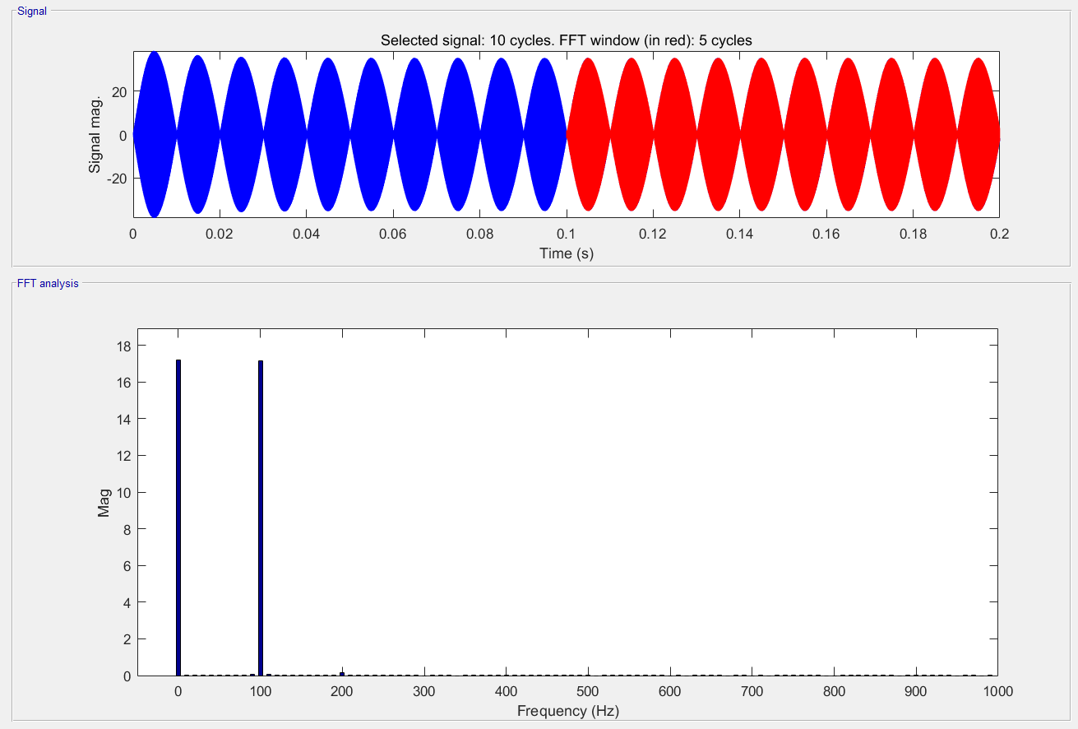The height and width of the screenshot is (729, 1078).
Task: Click the 0.02 tick label on time axis
Action: point(220,234)
